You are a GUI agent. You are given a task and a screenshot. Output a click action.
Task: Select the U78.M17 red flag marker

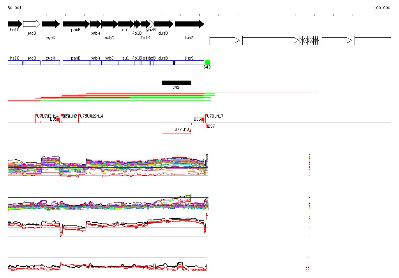point(207,116)
